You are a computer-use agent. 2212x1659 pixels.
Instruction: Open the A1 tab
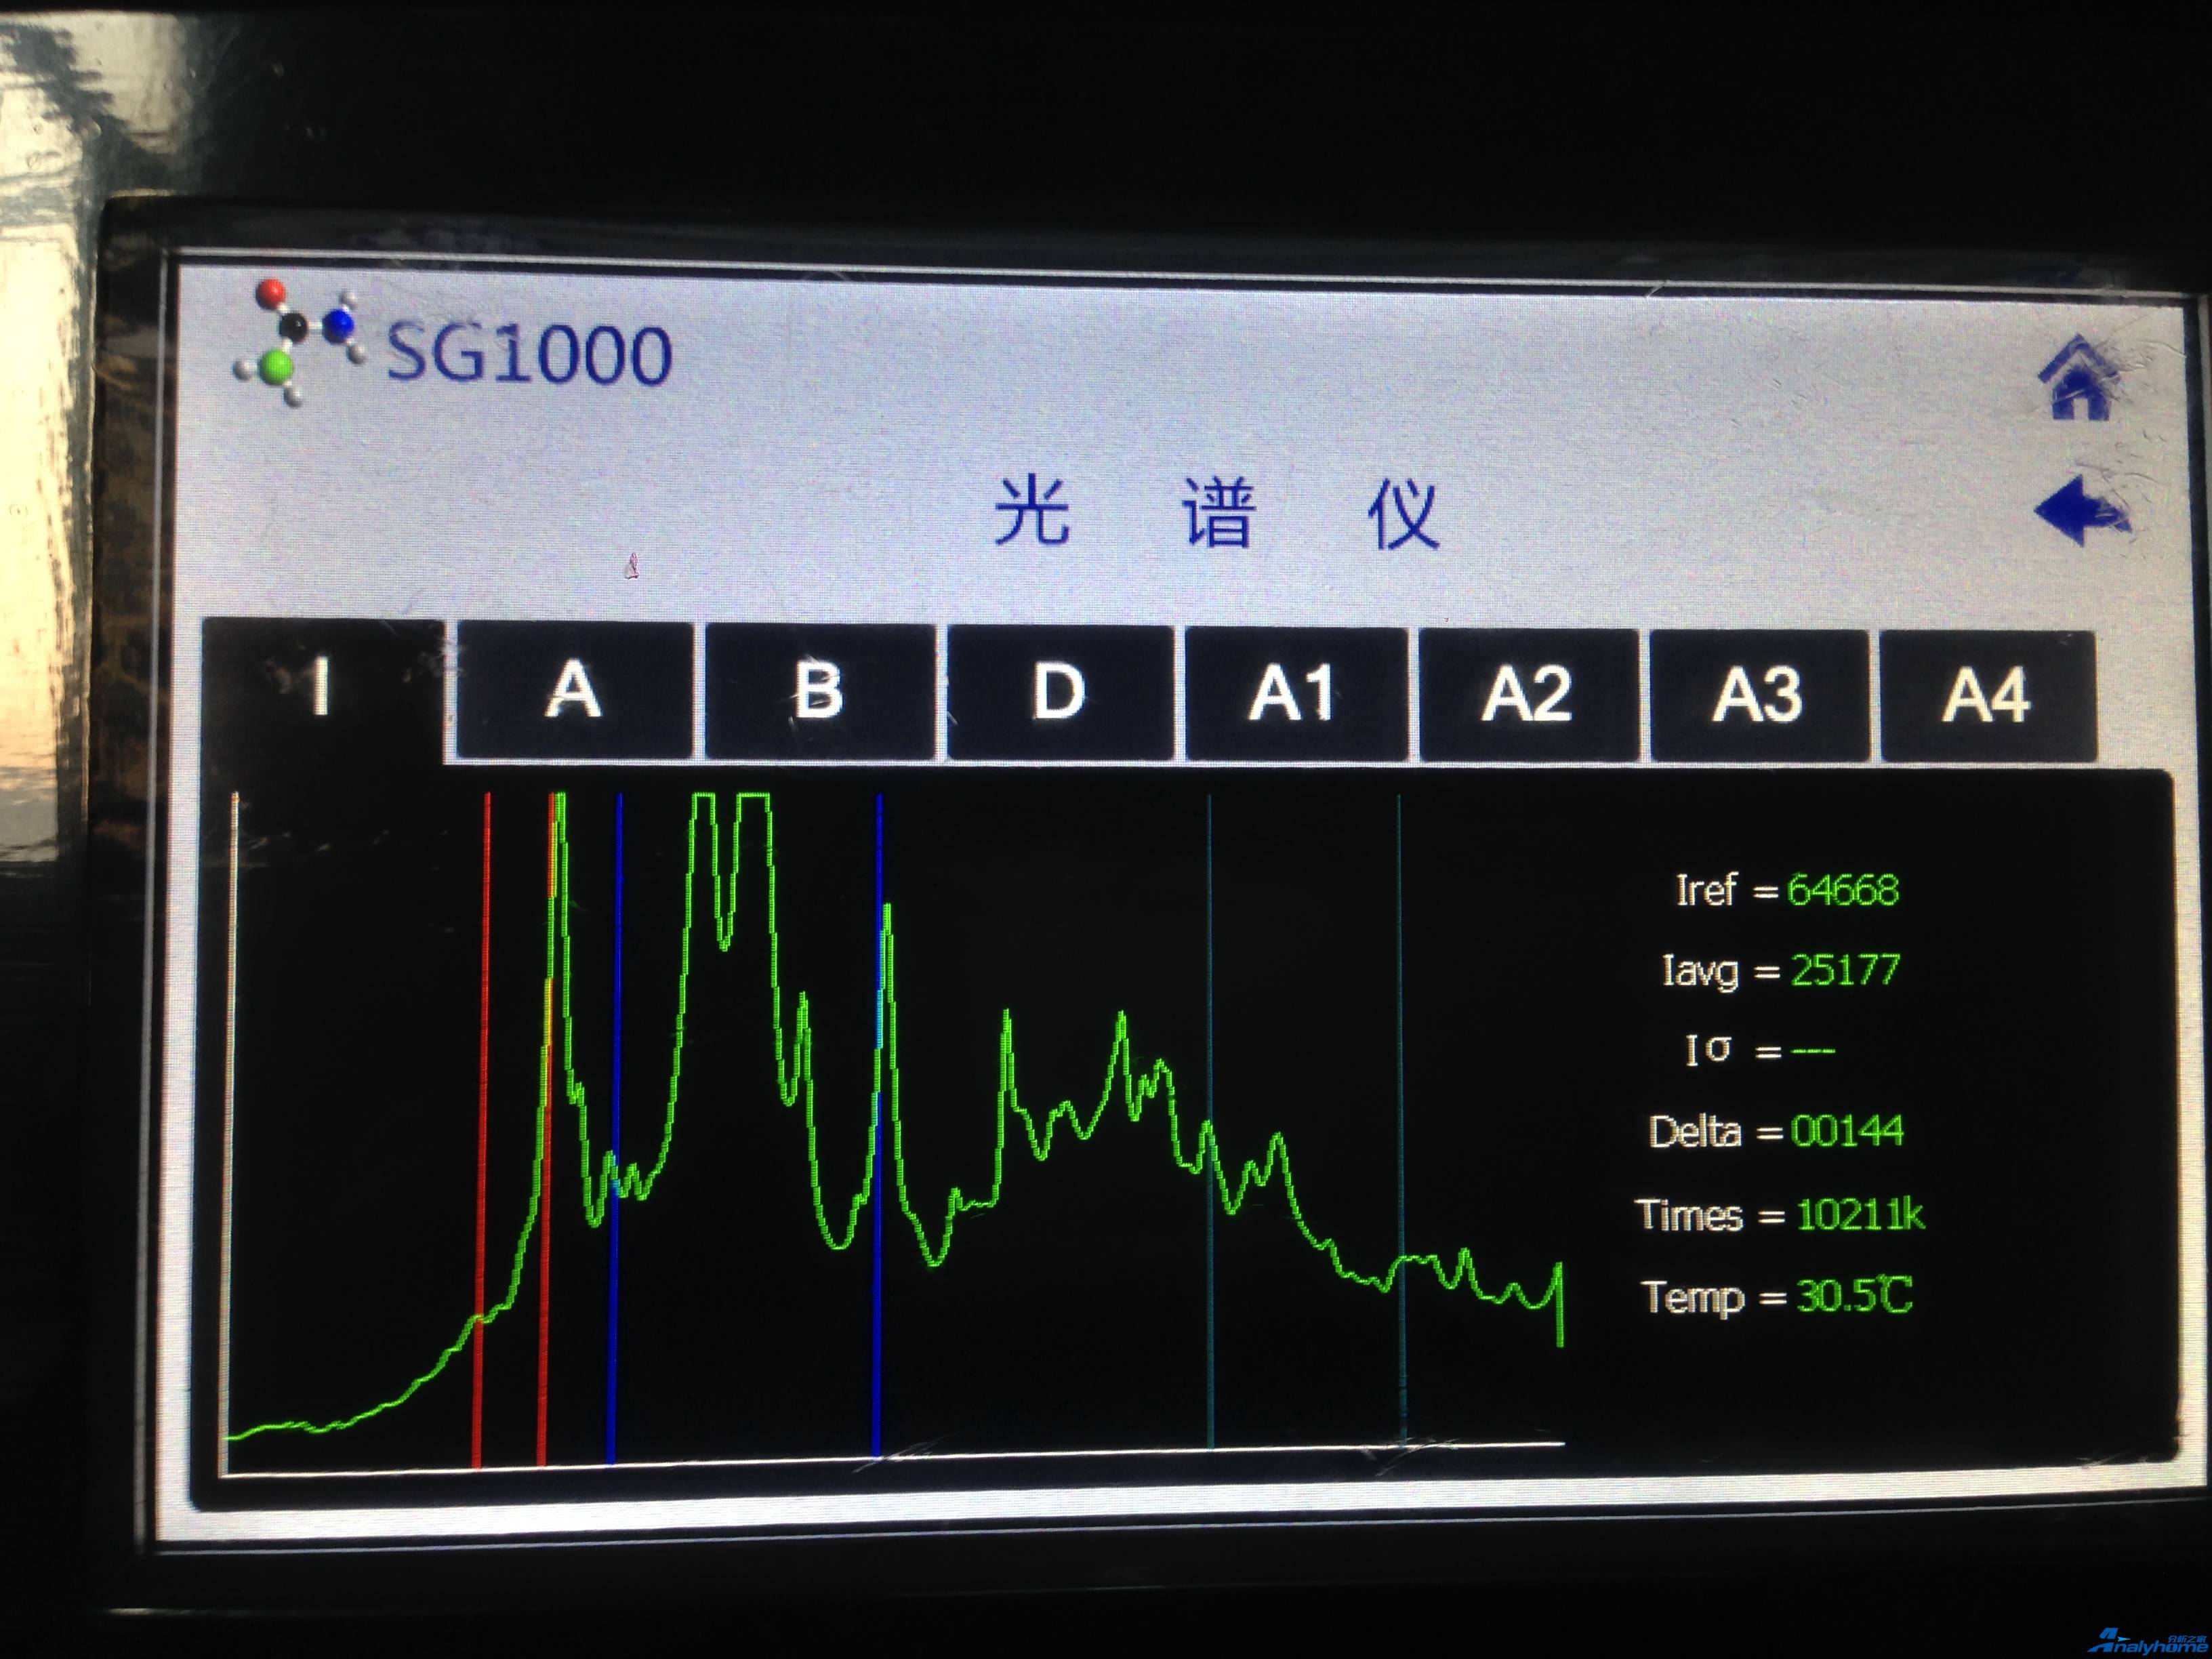(1295, 695)
